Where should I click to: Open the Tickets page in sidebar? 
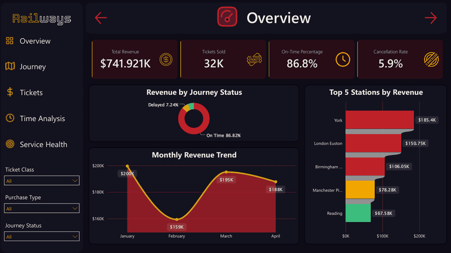31,93
